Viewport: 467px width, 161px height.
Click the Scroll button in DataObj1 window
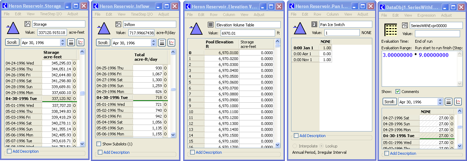pyautogui.click(x=390, y=102)
